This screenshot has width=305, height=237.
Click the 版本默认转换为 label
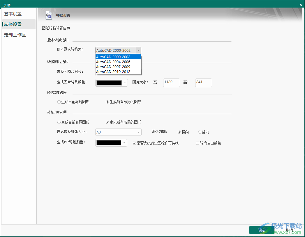(70, 49)
